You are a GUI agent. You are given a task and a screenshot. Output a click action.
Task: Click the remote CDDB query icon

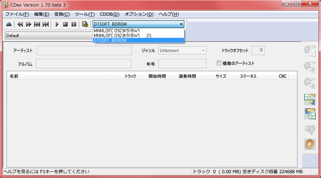[310, 130]
